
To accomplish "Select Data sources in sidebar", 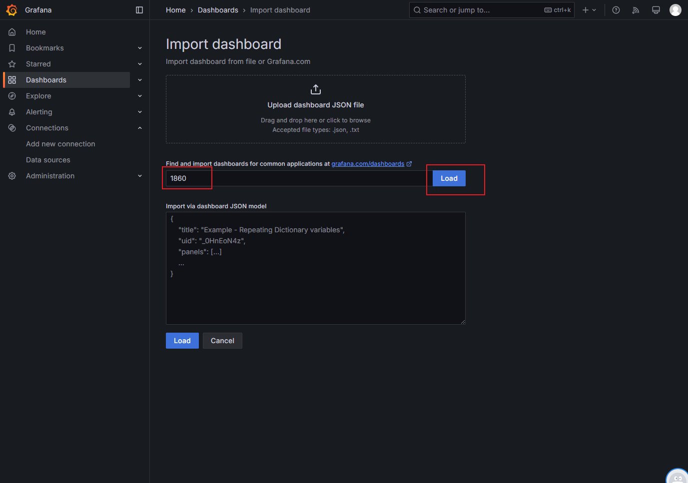I will [x=48, y=160].
